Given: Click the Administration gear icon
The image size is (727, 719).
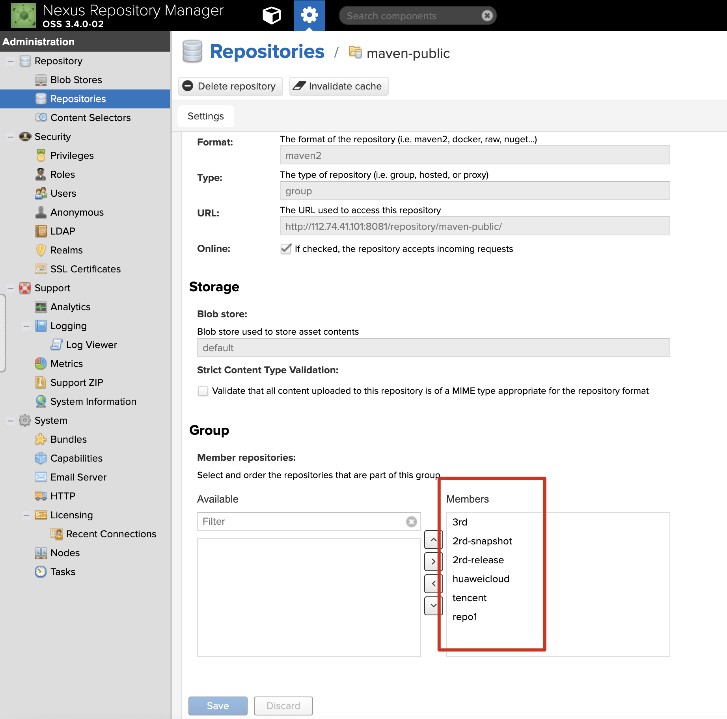Looking at the screenshot, I should click(309, 16).
